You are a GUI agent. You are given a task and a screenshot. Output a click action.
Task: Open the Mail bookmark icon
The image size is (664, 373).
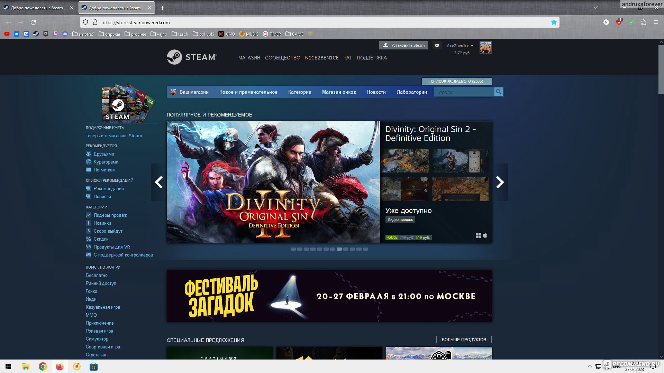26,34
